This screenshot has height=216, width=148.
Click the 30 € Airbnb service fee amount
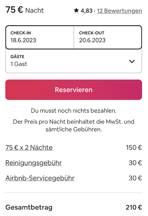[x=136, y=178]
